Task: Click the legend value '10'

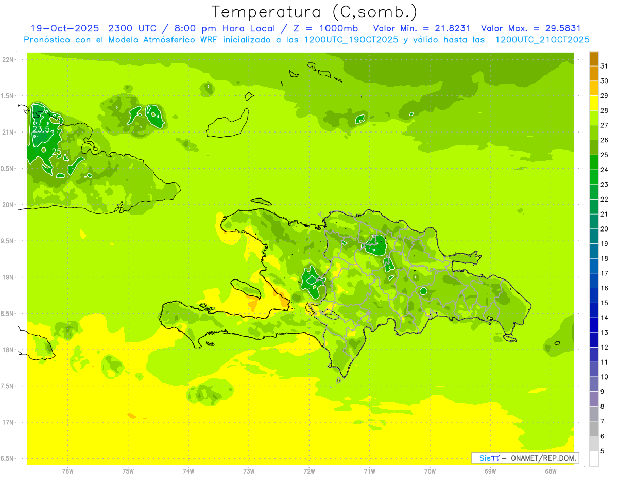Action: click(605, 377)
